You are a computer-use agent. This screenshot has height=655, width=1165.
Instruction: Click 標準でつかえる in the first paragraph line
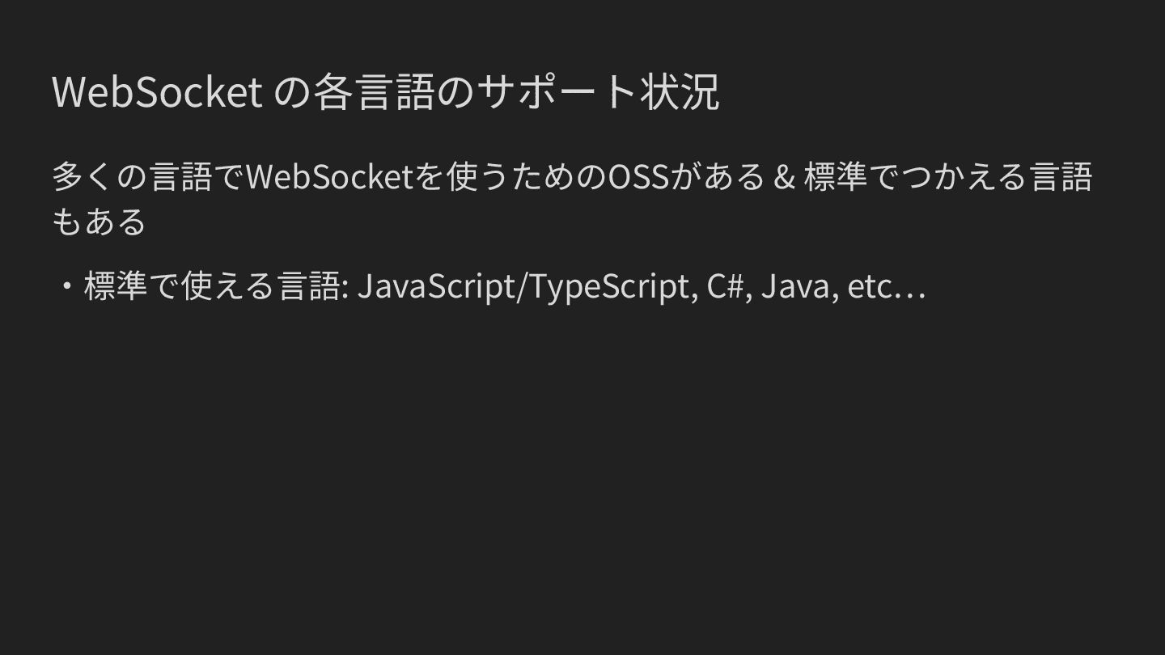(x=916, y=177)
